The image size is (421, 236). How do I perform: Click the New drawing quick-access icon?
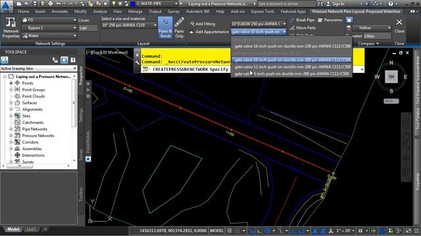(x=19, y=4)
